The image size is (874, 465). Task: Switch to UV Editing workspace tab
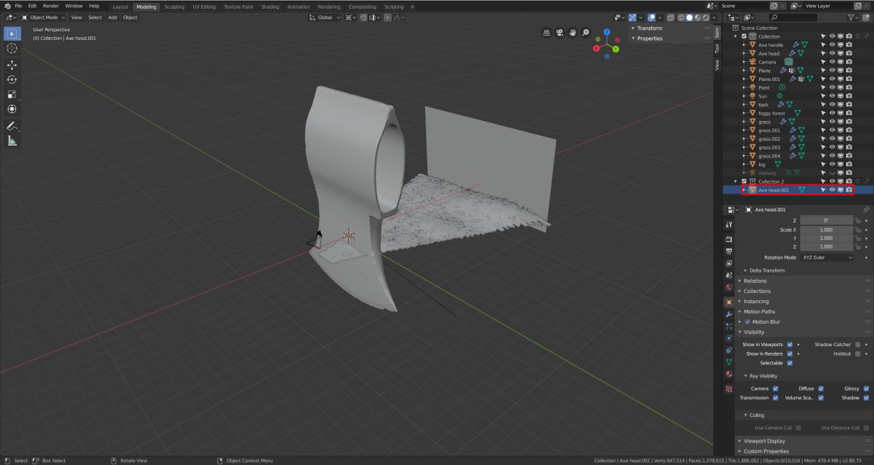pyautogui.click(x=204, y=7)
